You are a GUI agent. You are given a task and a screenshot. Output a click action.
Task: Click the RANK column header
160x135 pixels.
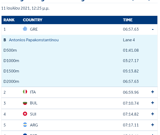[9, 20]
